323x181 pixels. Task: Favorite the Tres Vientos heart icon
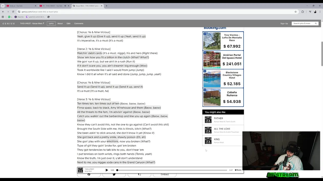click(x=205, y=34)
